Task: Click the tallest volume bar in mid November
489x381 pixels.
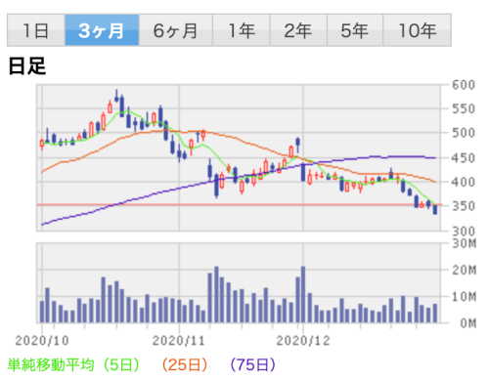Action: 216,294
